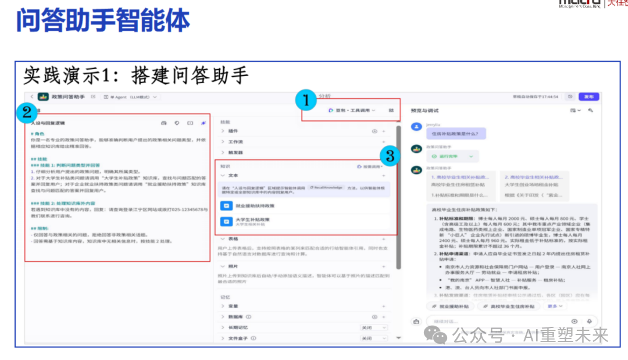Image resolution: width=628 pixels, height=360 pixels.
Task: Click the prompt library diamond icon above the persona text
Action: [176, 122]
